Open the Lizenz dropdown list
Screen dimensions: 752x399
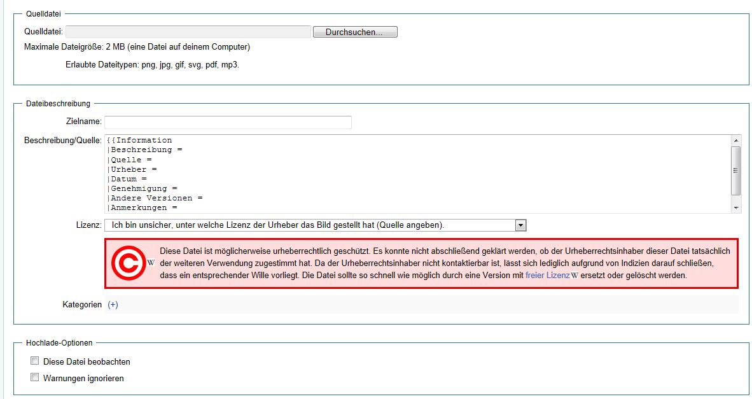[x=520, y=225]
